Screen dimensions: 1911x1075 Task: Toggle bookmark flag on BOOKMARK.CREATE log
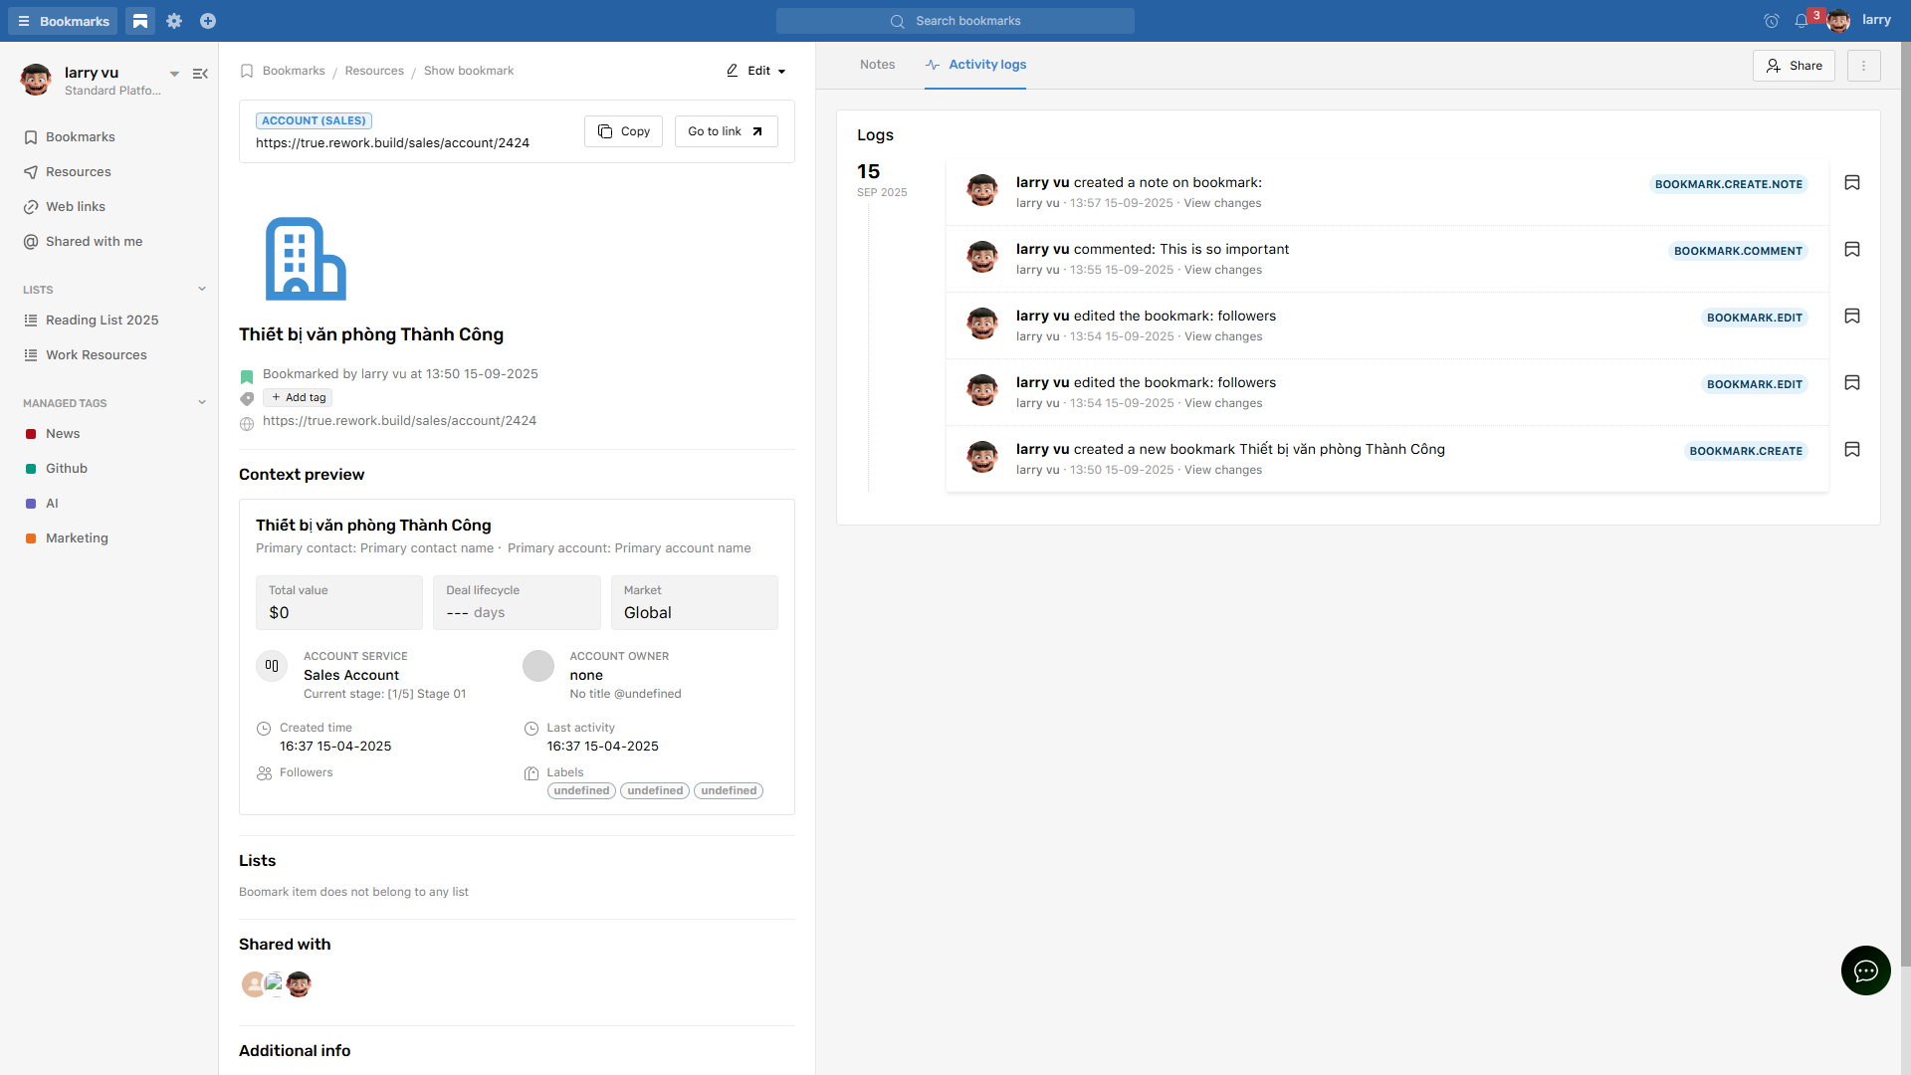point(1852,450)
